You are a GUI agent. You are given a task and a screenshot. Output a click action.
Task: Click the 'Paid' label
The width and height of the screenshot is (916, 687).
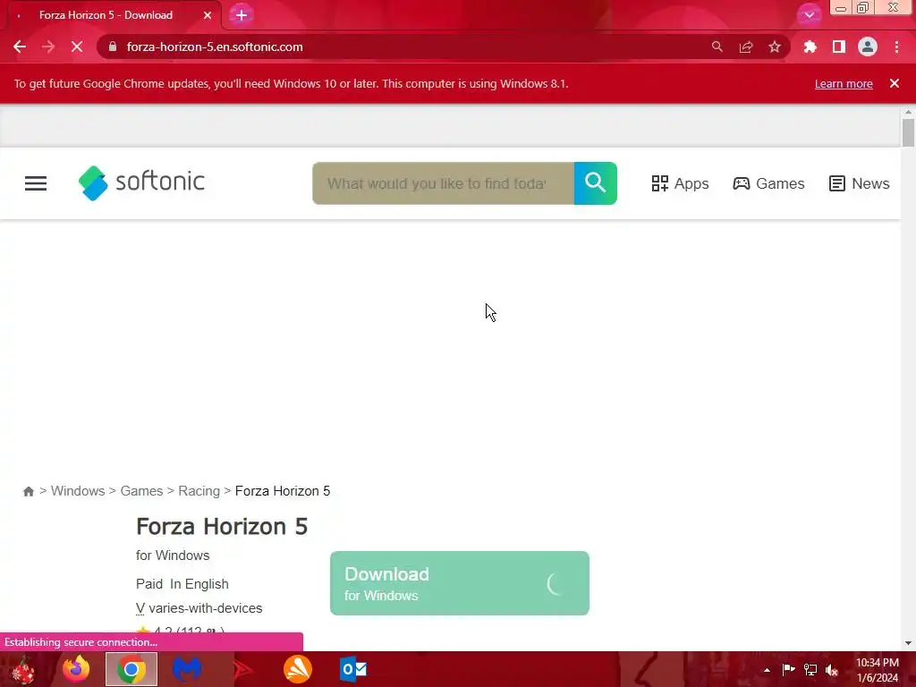[149, 584]
